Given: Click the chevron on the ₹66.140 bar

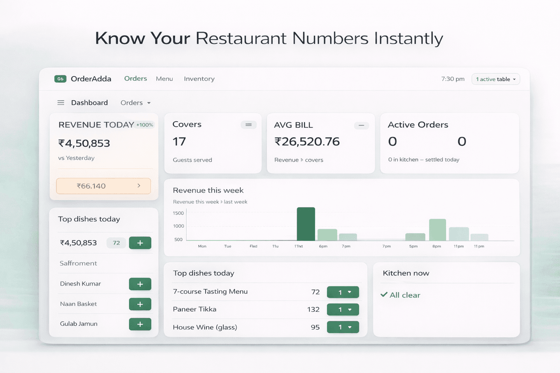Looking at the screenshot, I should [139, 186].
